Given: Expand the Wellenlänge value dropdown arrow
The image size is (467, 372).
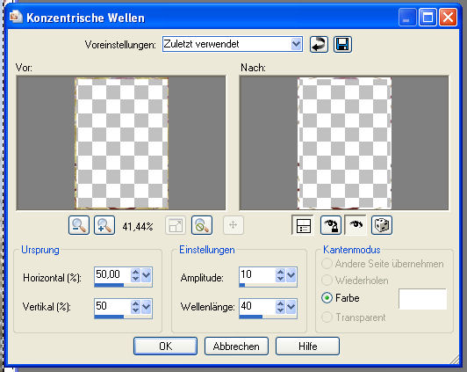Looking at the screenshot, I should point(291,307).
